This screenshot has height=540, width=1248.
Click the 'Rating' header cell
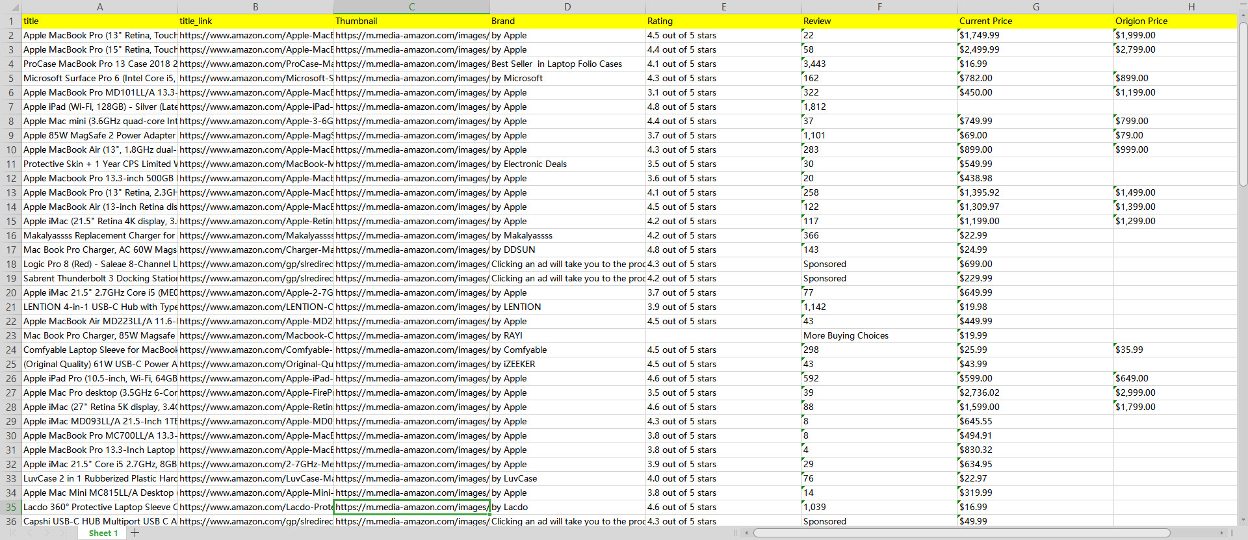723,21
